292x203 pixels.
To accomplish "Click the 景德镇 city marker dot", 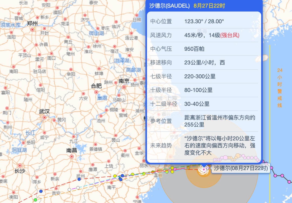I will click(x=95, y=145).
